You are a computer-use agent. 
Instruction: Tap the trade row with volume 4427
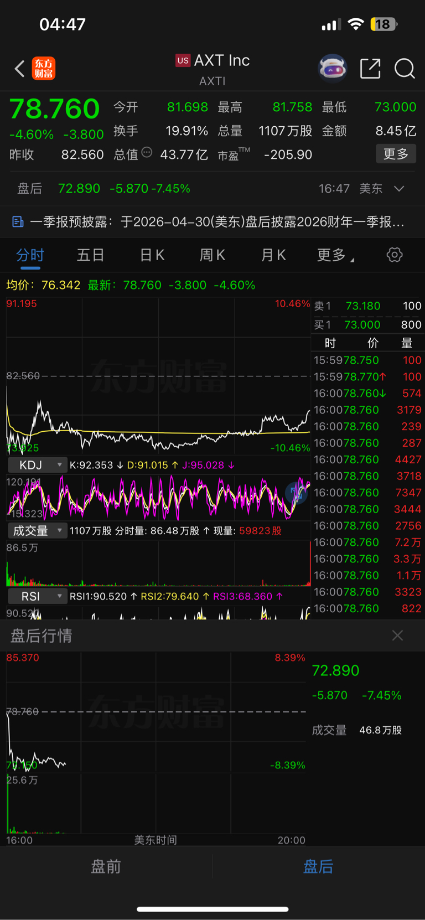pos(367,459)
